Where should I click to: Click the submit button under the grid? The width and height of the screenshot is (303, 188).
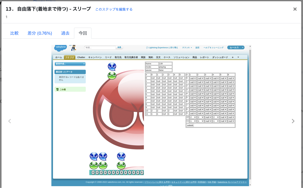190,125
